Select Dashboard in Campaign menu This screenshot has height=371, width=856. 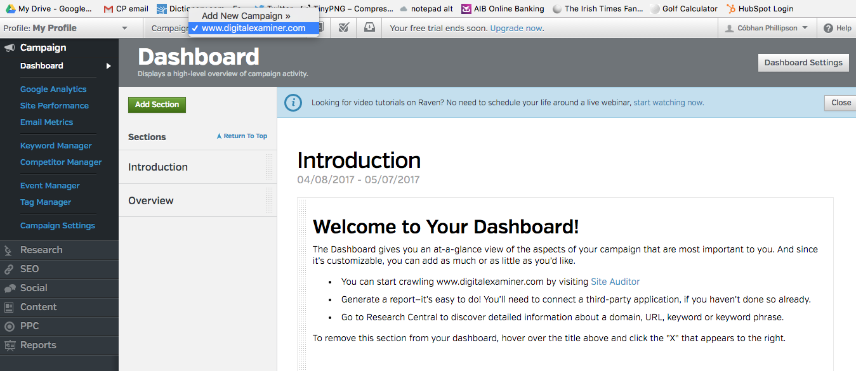point(42,66)
